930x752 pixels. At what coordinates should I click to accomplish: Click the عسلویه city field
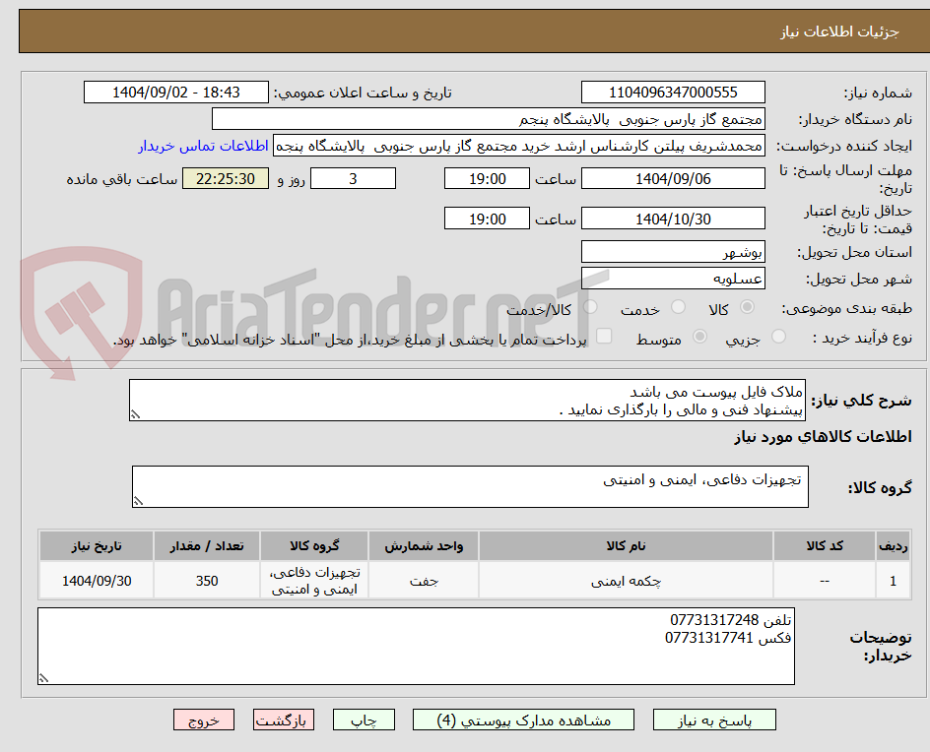click(x=673, y=279)
